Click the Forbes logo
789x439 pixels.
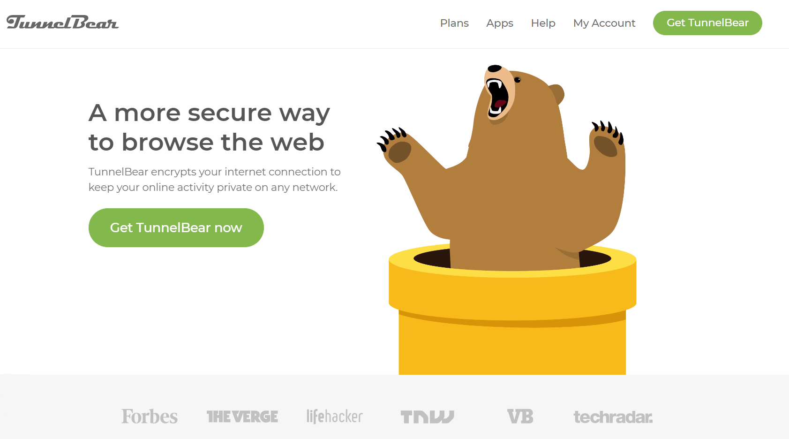click(150, 416)
